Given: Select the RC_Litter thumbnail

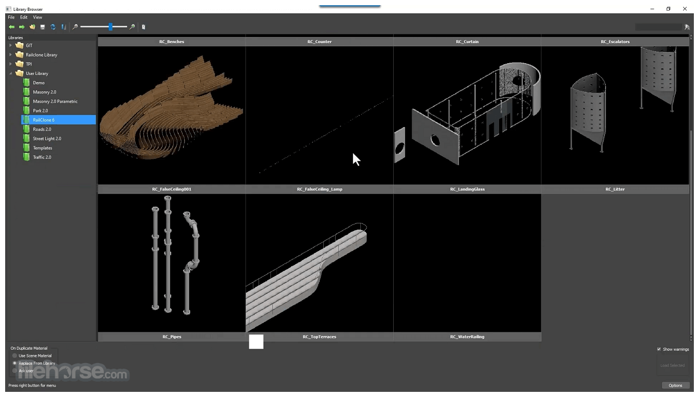Looking at the screenshot, I should pyautogui.click(x=615, y=115).
